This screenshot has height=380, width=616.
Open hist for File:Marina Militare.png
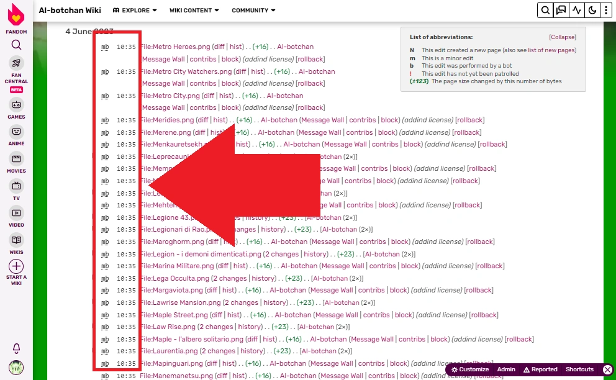(240, 266)
